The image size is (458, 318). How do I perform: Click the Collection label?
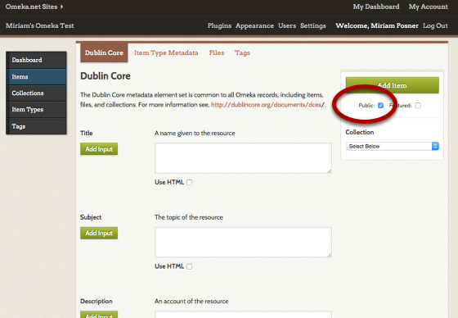pos(360,132)
